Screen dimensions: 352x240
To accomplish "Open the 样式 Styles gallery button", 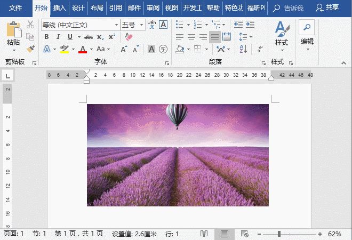I will point(282,36).
